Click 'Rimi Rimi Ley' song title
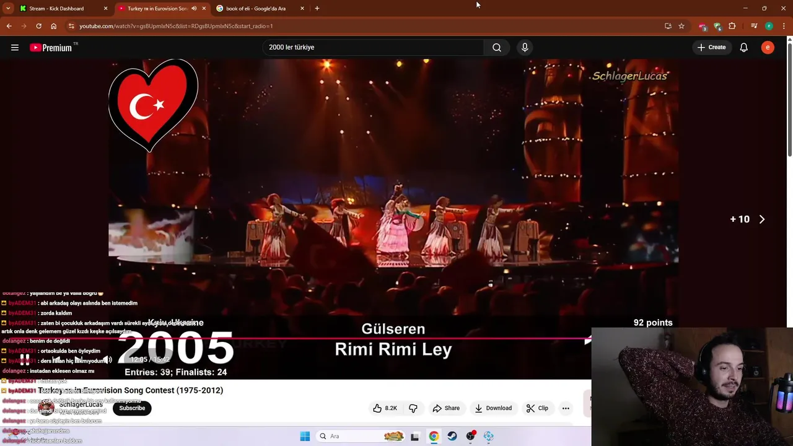The image size is (793, 446). coord(393,349)
